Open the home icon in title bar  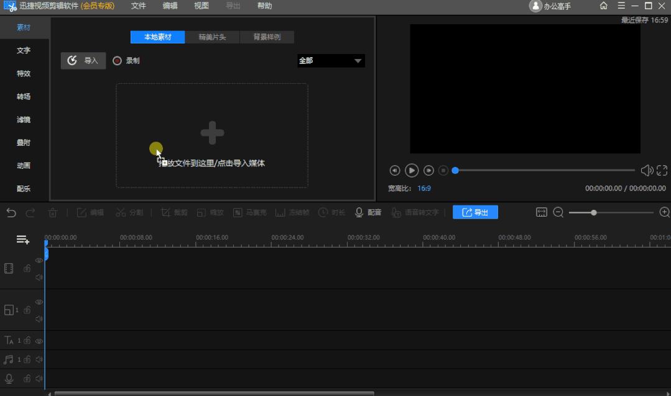[603, 6]
